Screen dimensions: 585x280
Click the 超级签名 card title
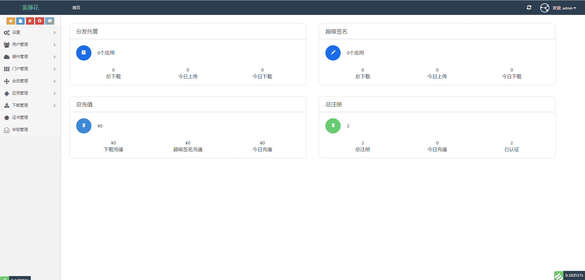[x=336, y=32]
